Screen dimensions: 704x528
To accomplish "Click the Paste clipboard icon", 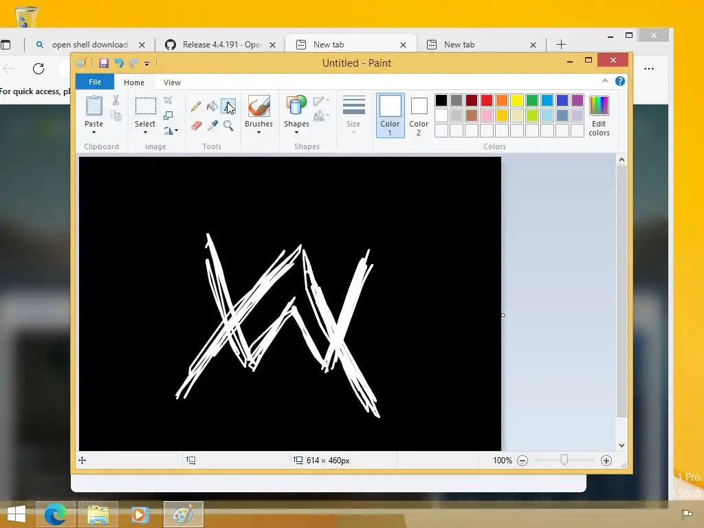I will click(93, 107).
